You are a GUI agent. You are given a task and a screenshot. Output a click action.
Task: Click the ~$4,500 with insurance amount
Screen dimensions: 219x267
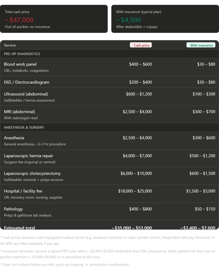point(128,20)
